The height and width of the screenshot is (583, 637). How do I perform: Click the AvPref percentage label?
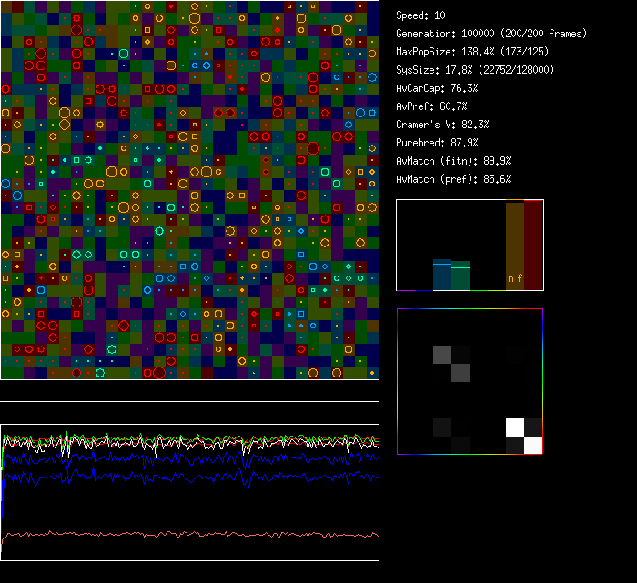click(x=431, y=106)
